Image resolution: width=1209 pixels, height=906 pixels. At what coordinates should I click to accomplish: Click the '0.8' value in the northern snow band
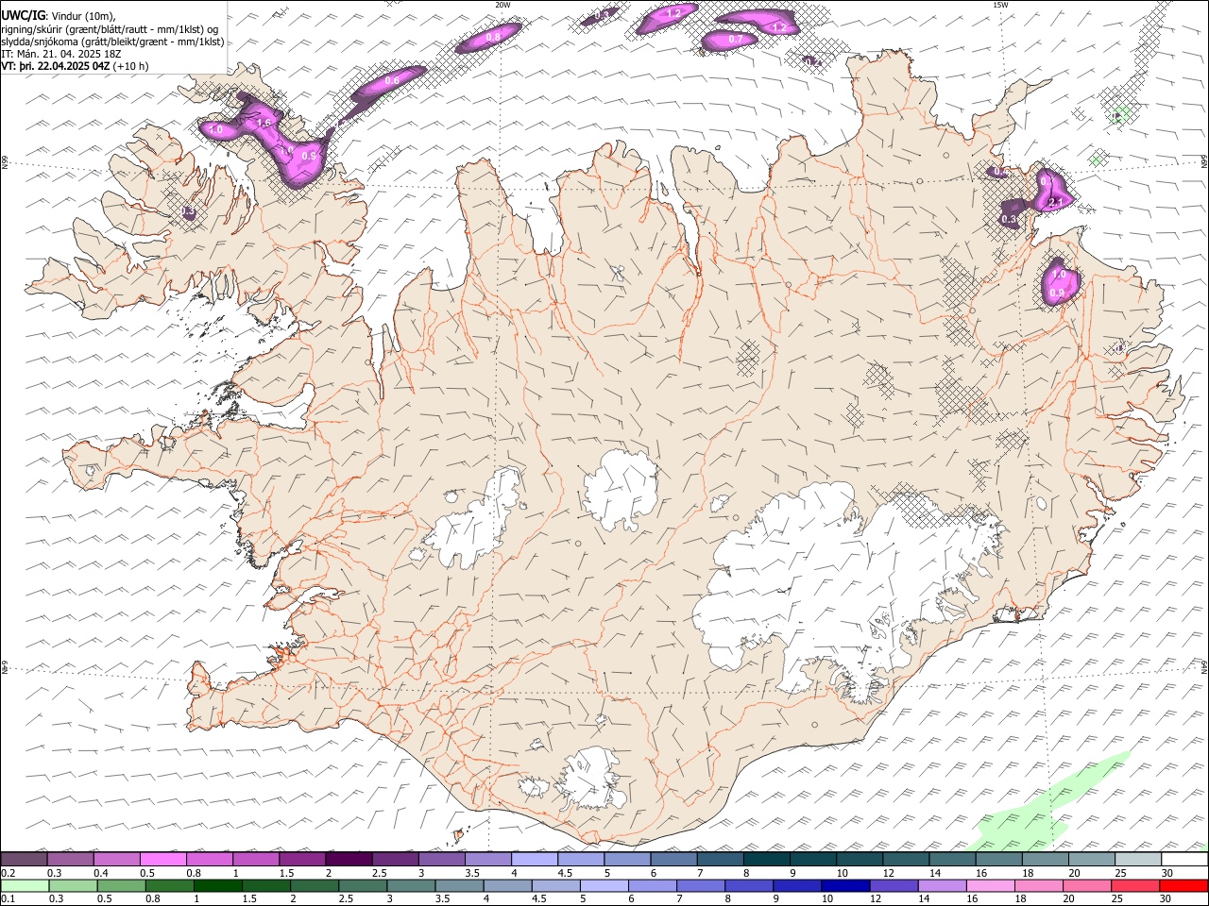click(493, 37)
